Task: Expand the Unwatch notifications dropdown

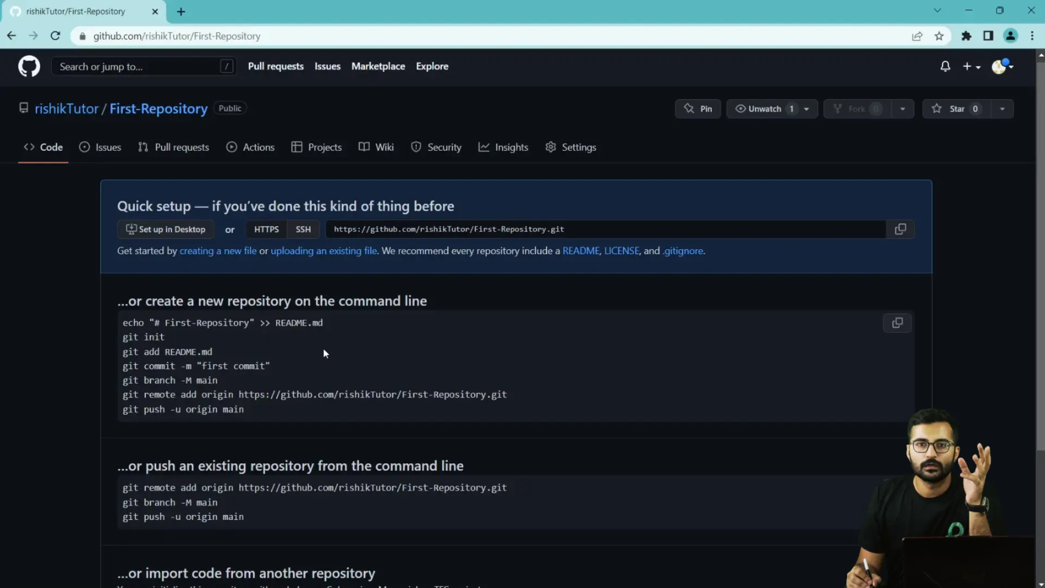Action: click(807, 109)
